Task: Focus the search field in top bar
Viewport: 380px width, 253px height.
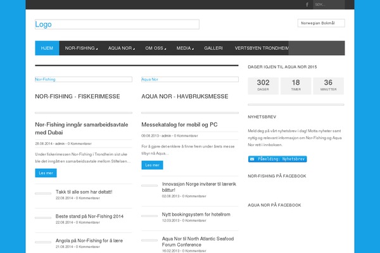Action: click(329, 4)
